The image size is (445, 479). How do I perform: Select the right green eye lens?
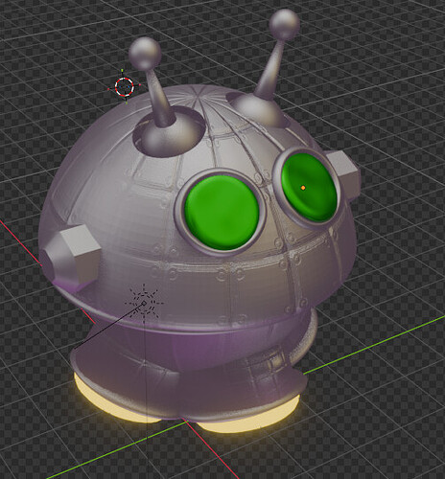coord(309,188)
